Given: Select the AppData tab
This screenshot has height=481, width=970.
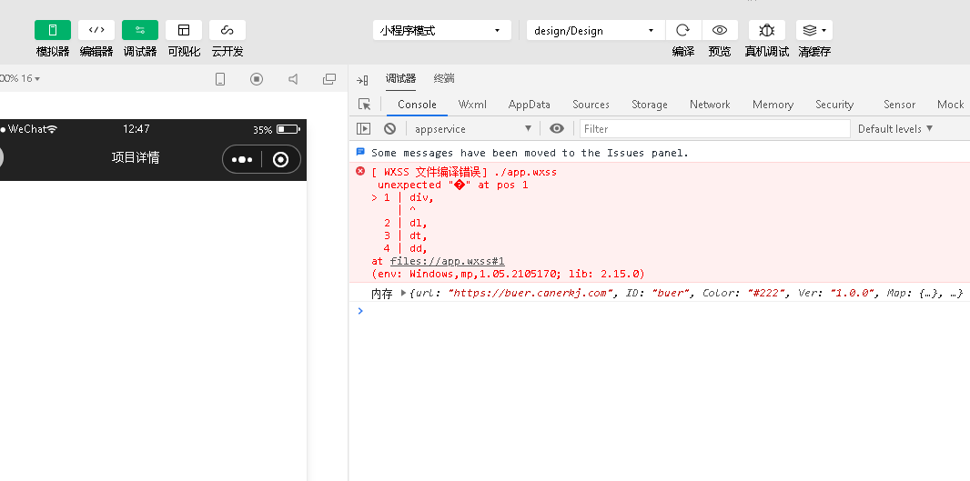Looking at the screenshot, I should pos(529,105).
